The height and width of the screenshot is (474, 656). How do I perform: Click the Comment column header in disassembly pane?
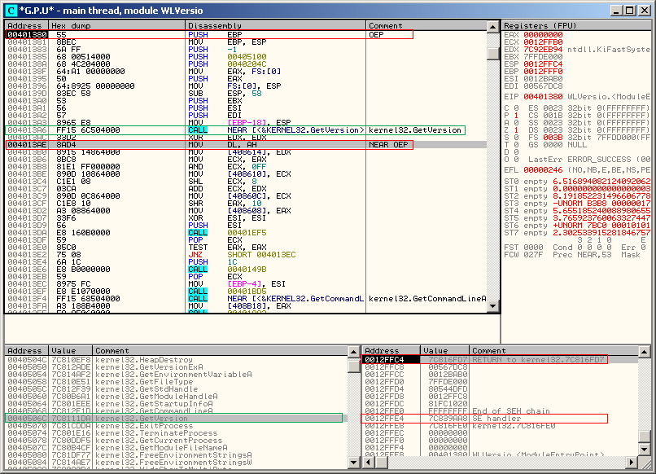426,25
